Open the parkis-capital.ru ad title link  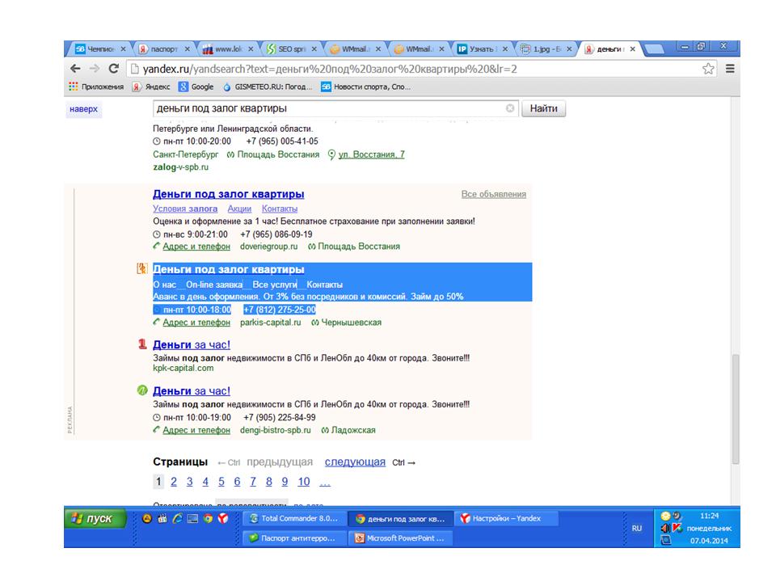[x=228, y=269]
